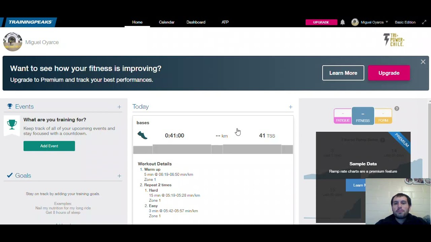
Task: Click the Goals section heading
Action: click(23, 175)
